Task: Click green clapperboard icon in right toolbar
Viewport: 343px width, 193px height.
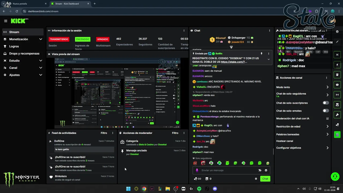Action: tap(337, 135)
